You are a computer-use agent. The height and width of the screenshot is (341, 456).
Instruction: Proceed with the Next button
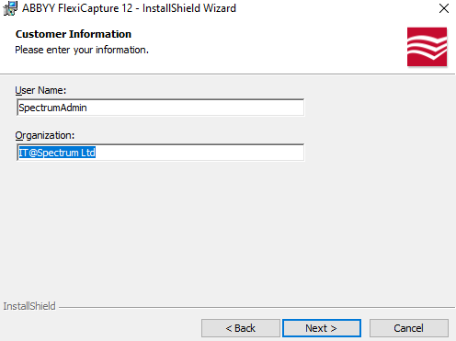(322, 328)
